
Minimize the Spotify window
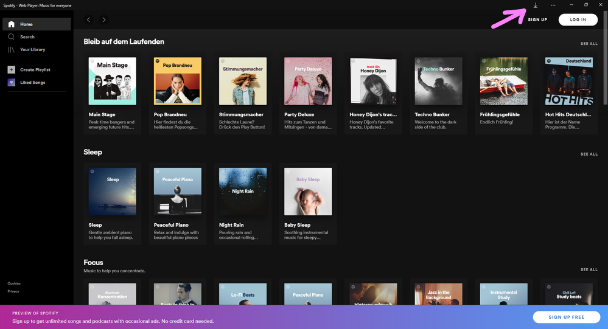click(x=571, y=5)
